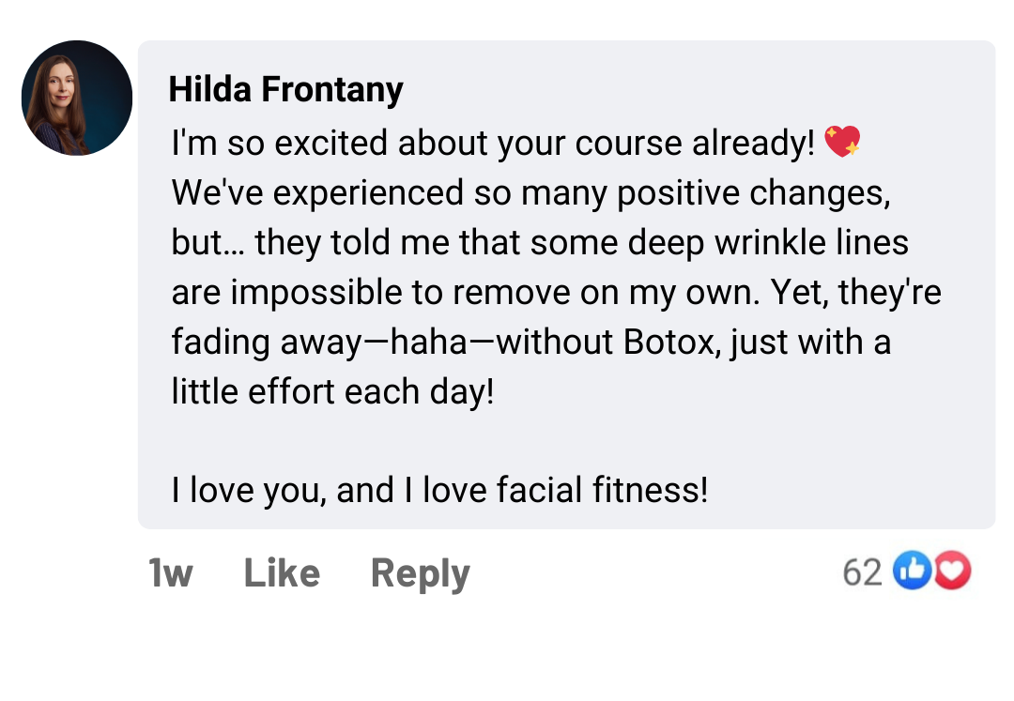
Task: Click the blue thumbs-up reaction icon
Action: click(911, 571)
